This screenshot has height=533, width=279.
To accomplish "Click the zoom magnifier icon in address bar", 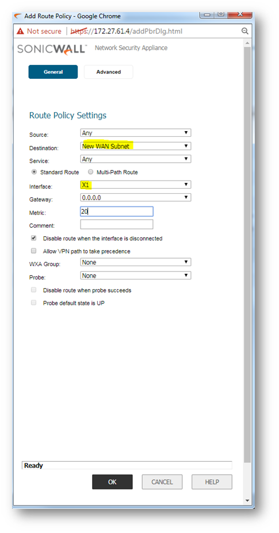I will 244,31.
